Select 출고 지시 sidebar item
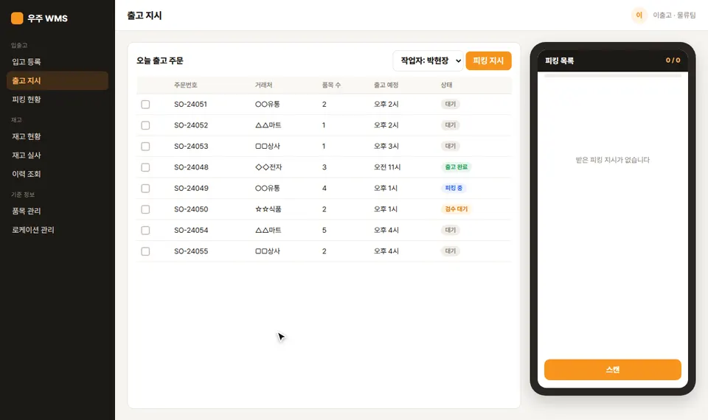Viewport: 708px width, 420px height. point(58,81)
